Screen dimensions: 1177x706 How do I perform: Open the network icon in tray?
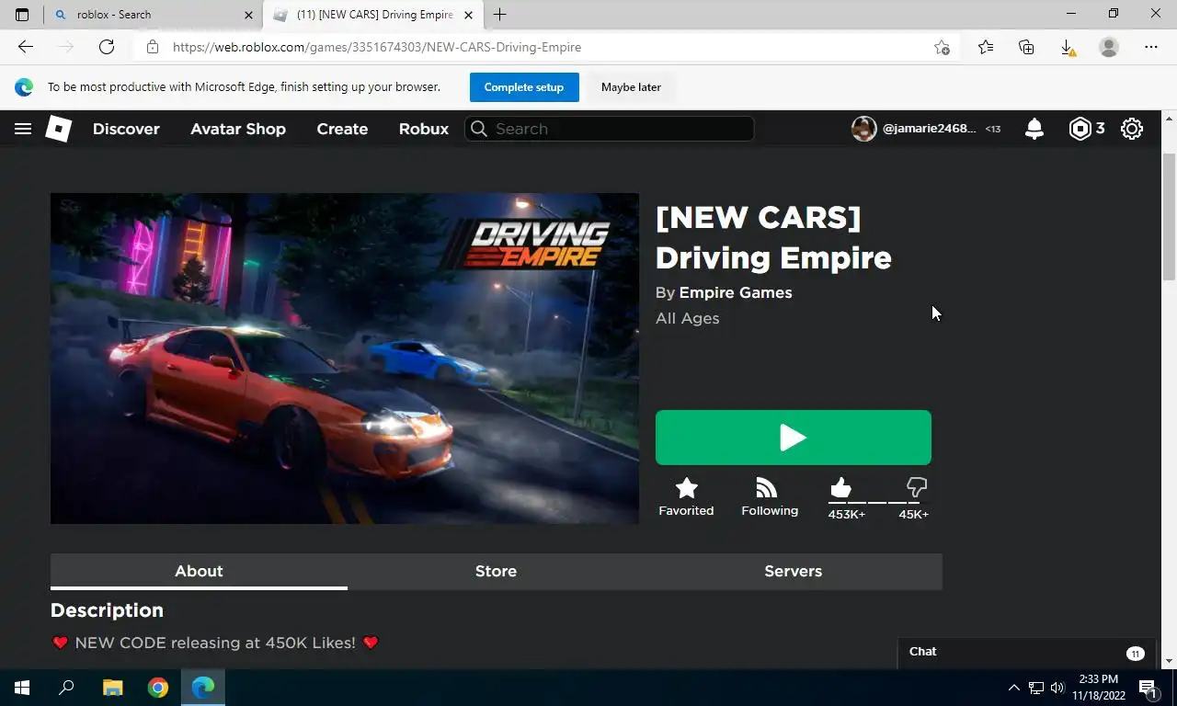[1036, 688]
